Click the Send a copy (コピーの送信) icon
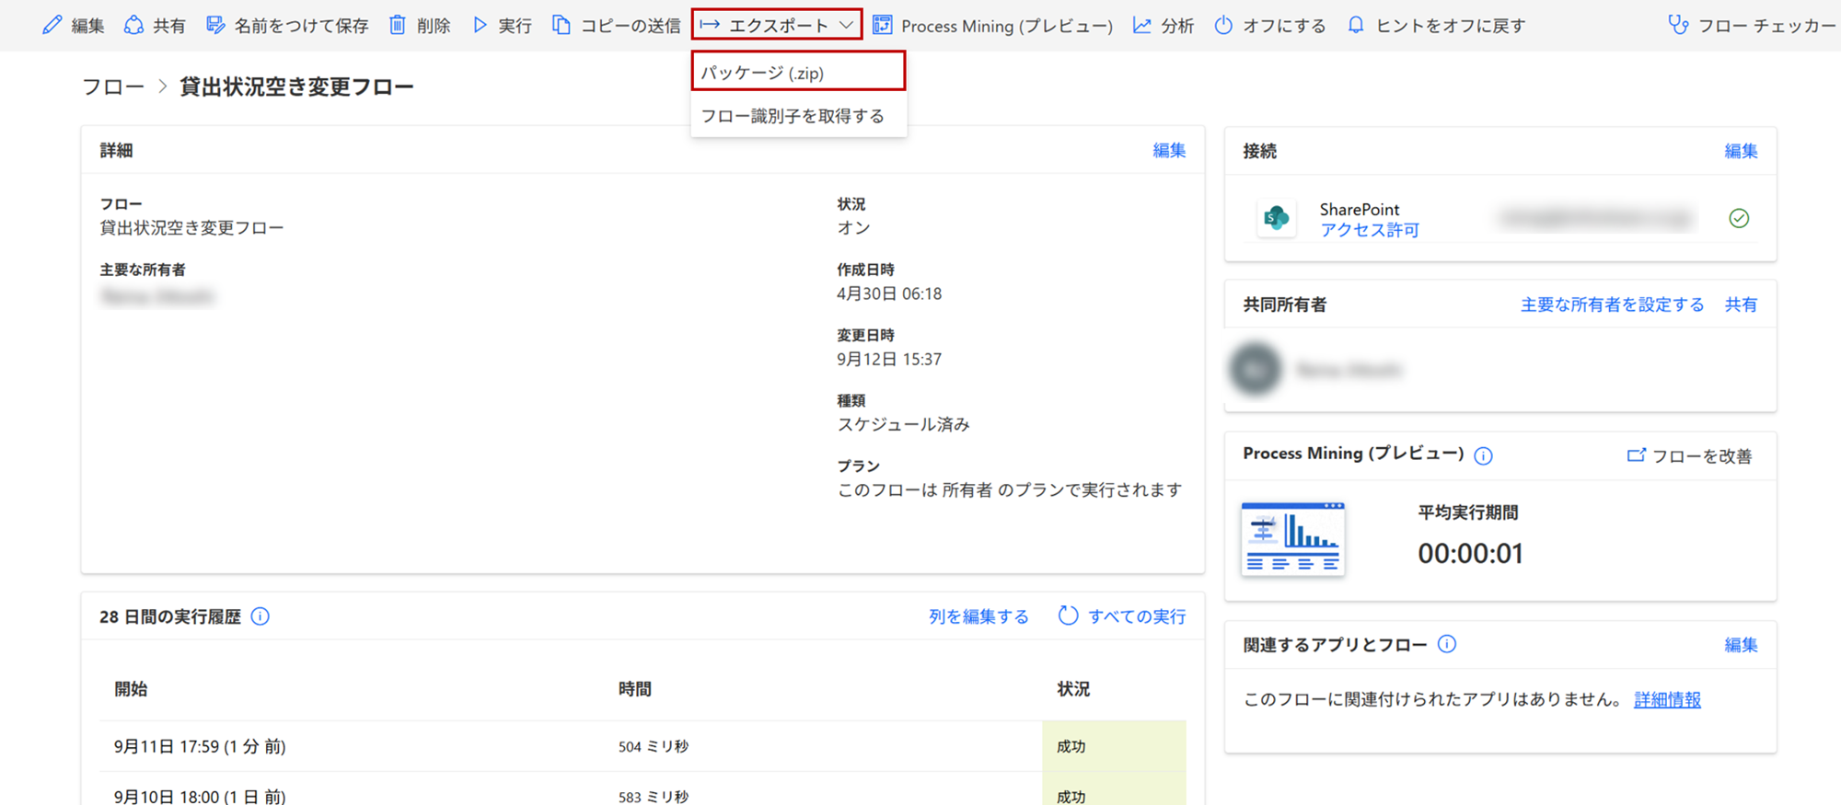 click(x=562, y=25)
